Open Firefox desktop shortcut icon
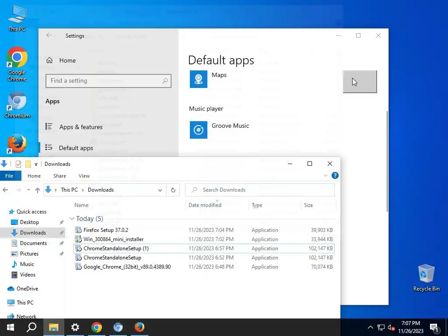Screen dimensions: 448x336 tap(17, 144)
